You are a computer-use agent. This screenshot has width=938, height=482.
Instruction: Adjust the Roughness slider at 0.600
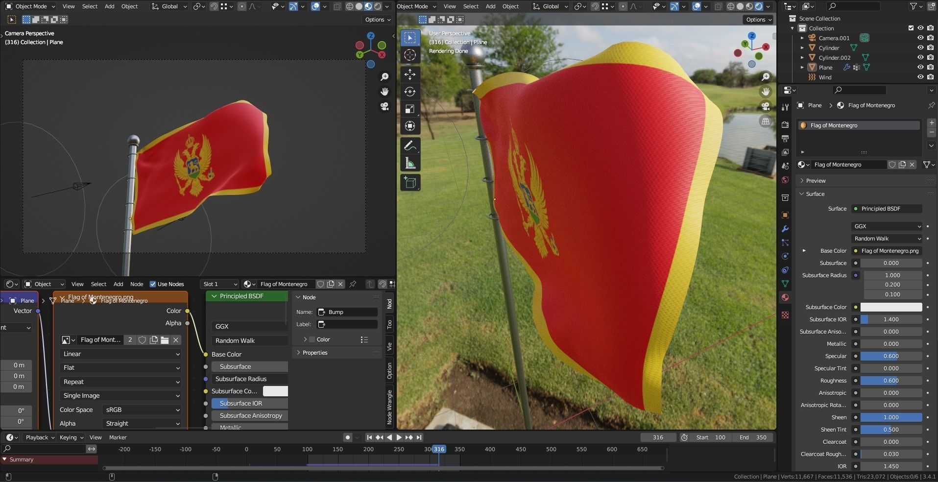click(891, 381)
